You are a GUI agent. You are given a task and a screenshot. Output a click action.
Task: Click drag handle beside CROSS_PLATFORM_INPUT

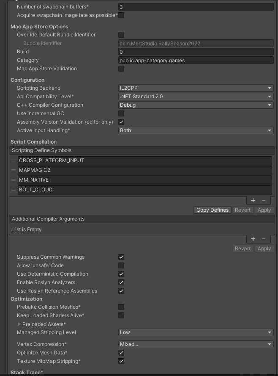pos(14,160)
